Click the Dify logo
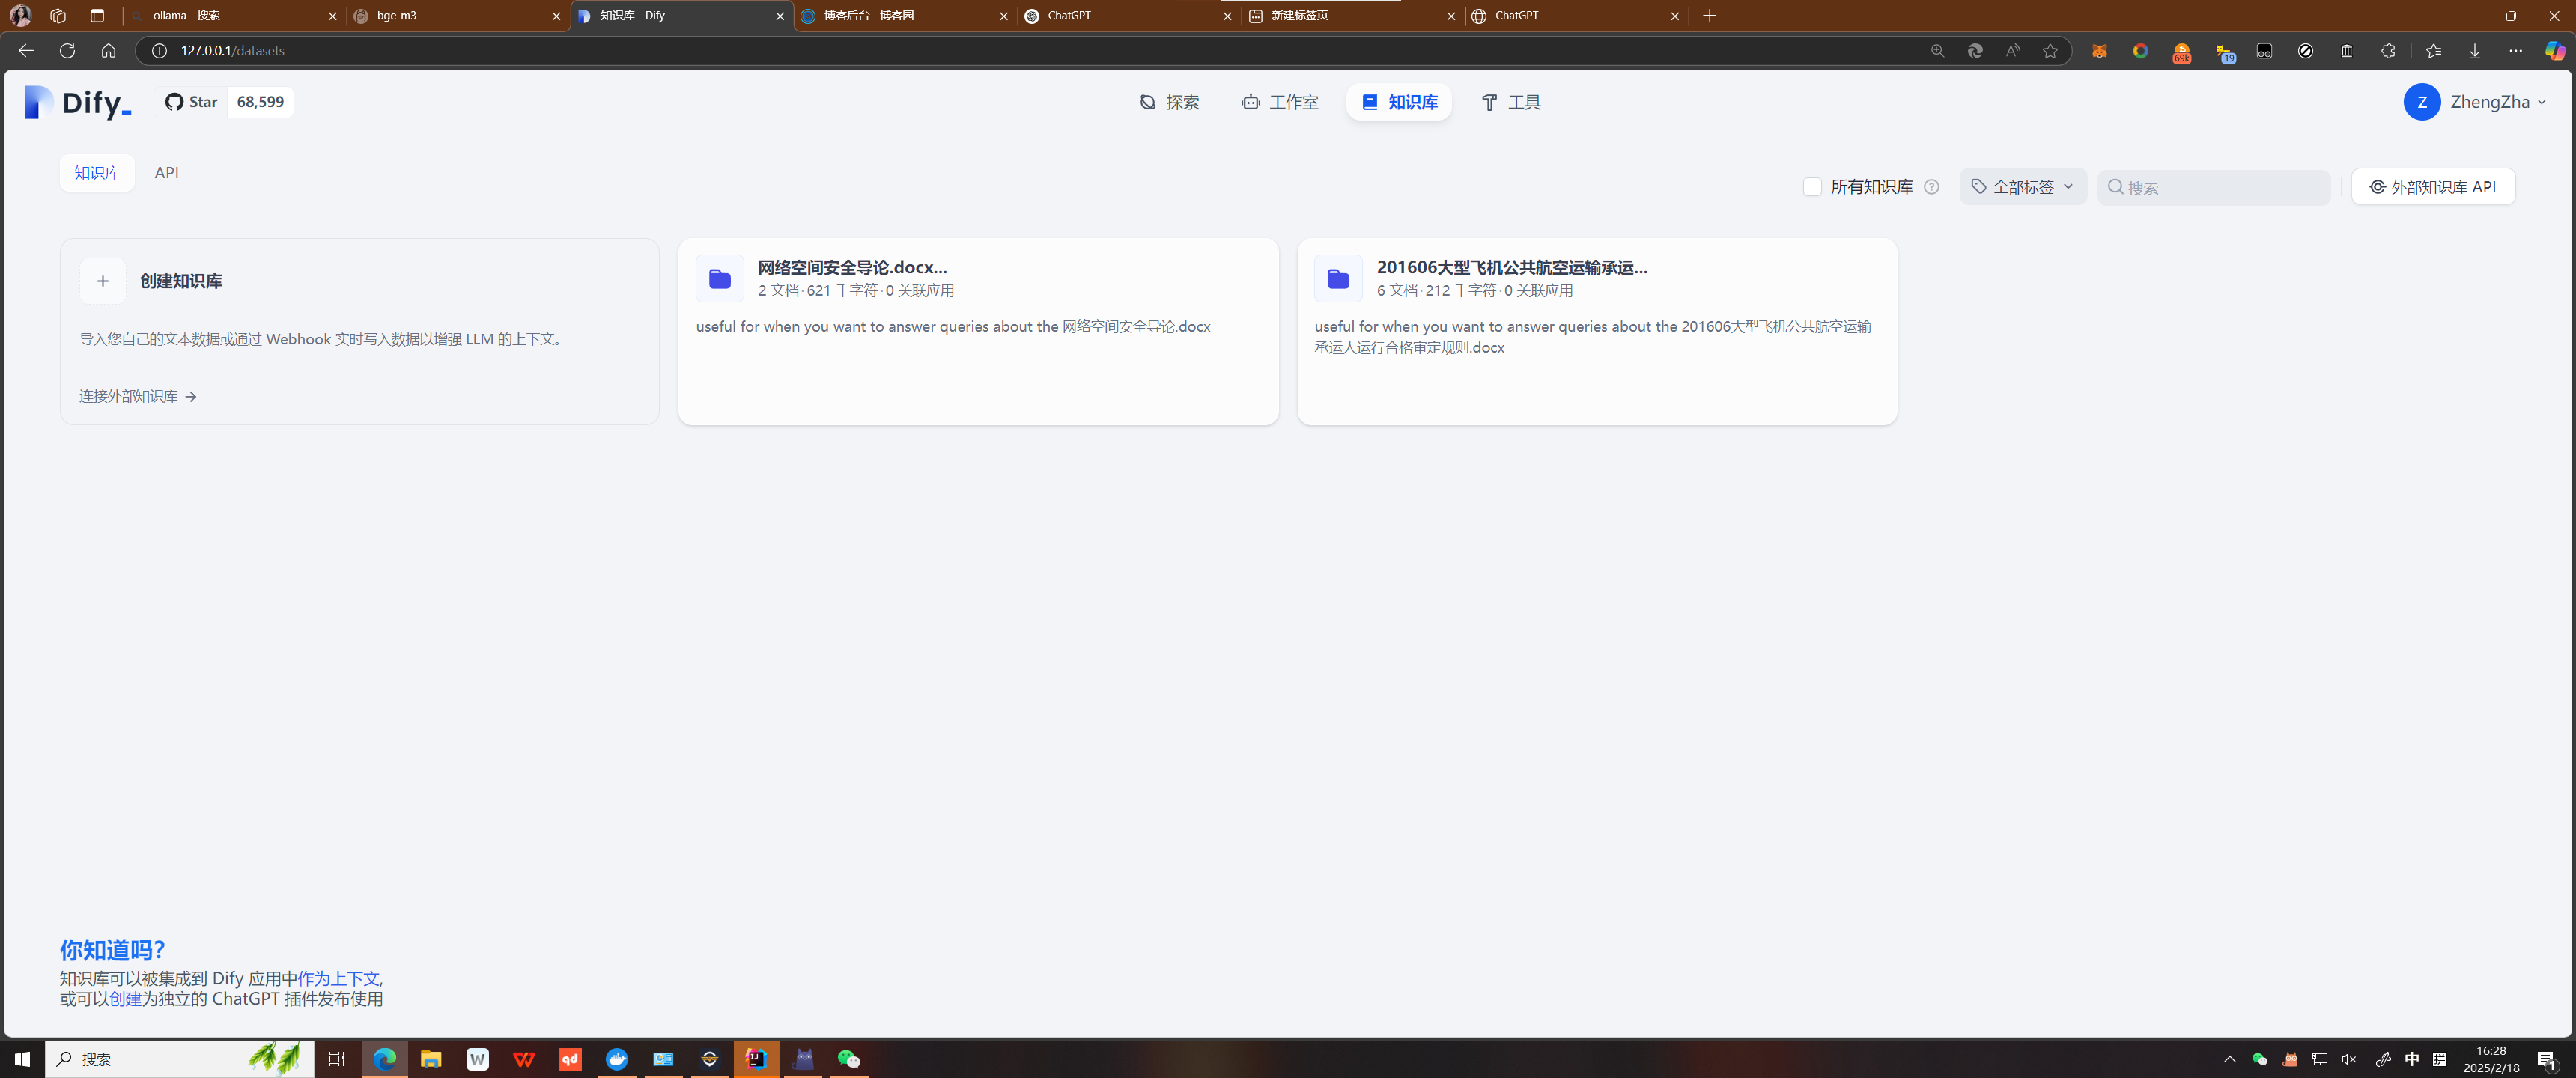Image resolution: width=2576 pixels, height=1078 pixels. (x=78, y=102)
